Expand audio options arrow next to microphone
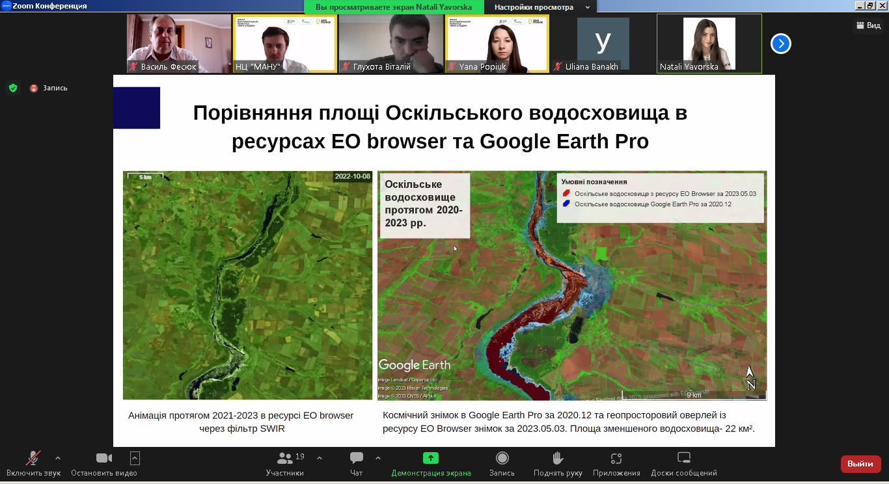This screenshot has height=484, width=889. point(58,458)
